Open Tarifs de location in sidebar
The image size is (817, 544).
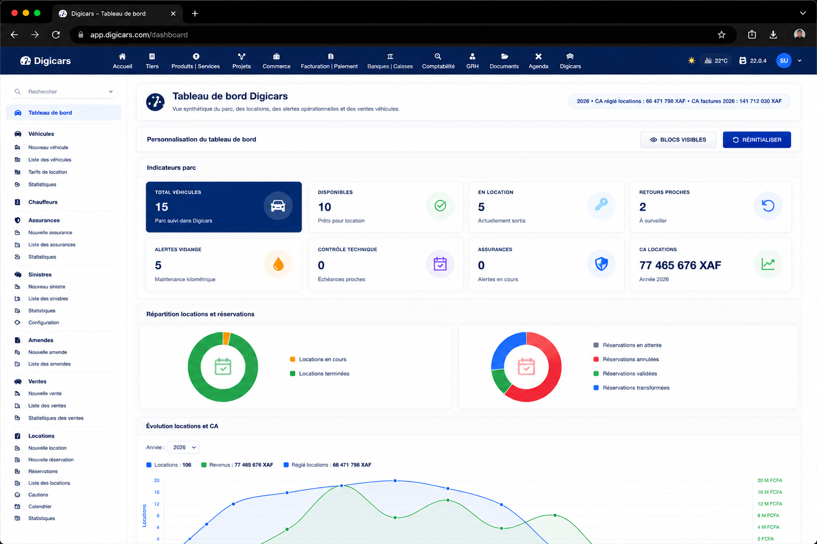[48, 172]
